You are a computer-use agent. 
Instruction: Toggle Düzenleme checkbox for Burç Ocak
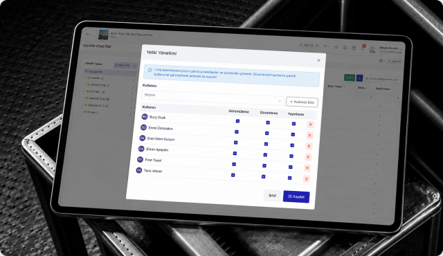268,122
